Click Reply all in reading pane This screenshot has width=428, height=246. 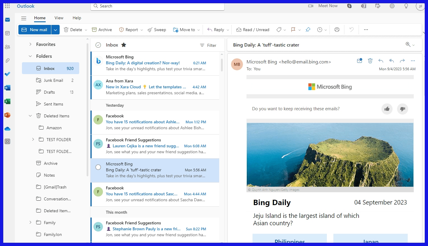(392, 61)
